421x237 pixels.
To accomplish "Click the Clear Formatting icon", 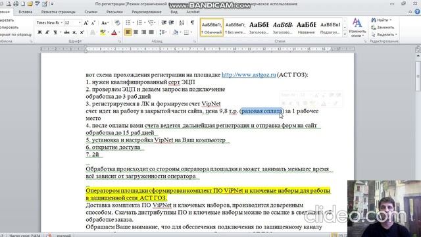I will [x=117, y=23].
